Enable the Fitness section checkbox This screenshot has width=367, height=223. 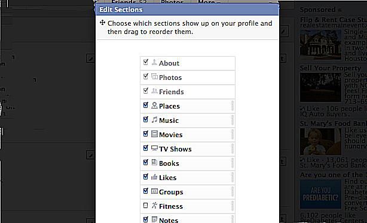tap(145, 206)
